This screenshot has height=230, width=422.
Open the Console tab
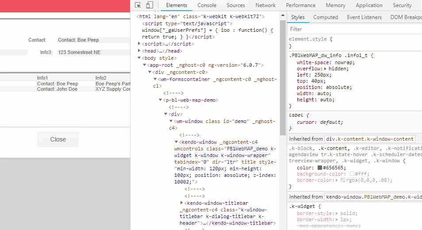(207, 5)
